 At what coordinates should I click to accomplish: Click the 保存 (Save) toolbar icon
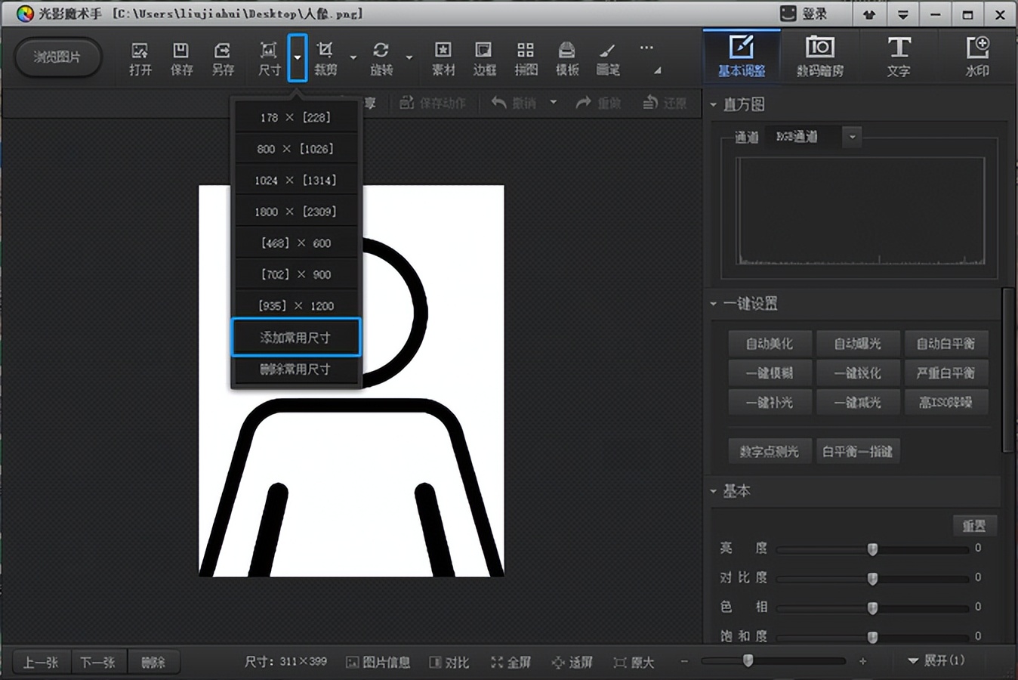click(x=181, y=58)
